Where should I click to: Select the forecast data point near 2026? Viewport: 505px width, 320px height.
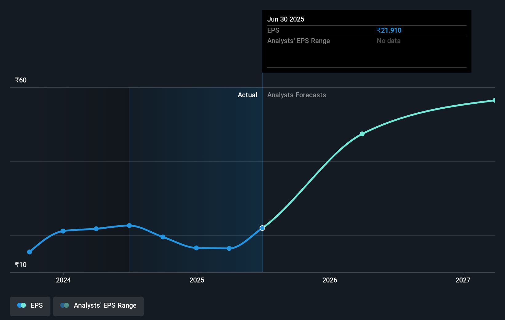(362, 134)
